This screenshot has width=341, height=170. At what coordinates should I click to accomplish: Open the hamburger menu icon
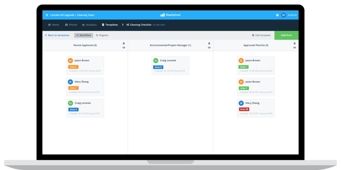pos(47,15)
